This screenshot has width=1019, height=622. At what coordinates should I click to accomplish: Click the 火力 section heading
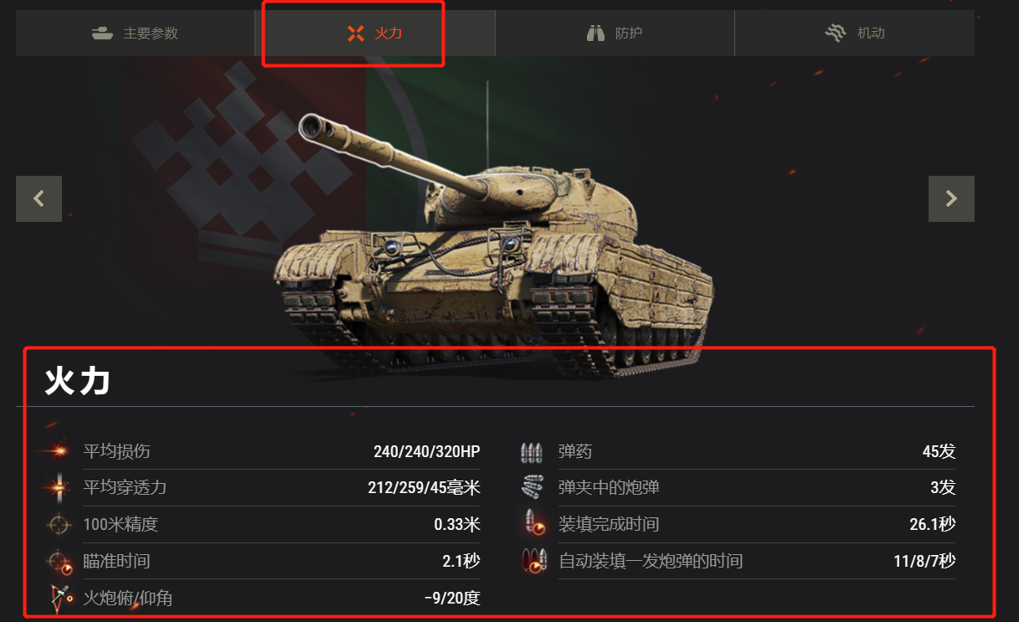[x=78, y=382]
